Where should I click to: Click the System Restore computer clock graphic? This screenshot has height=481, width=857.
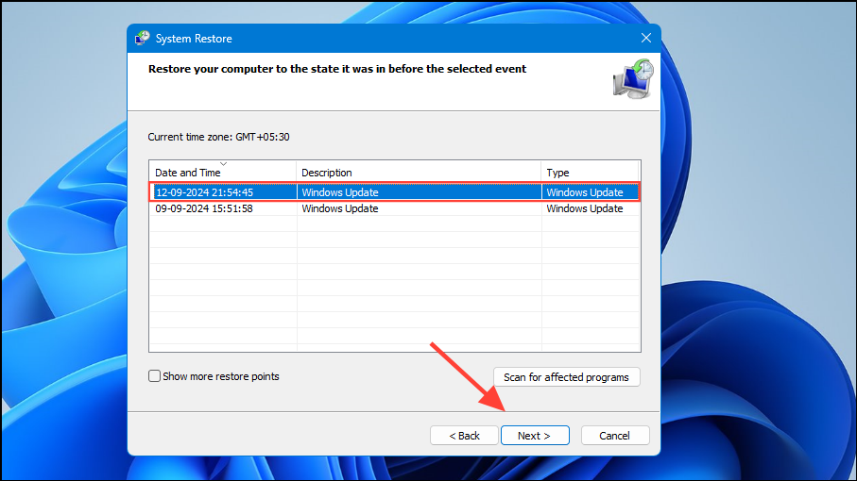click(x=633, y=79)
